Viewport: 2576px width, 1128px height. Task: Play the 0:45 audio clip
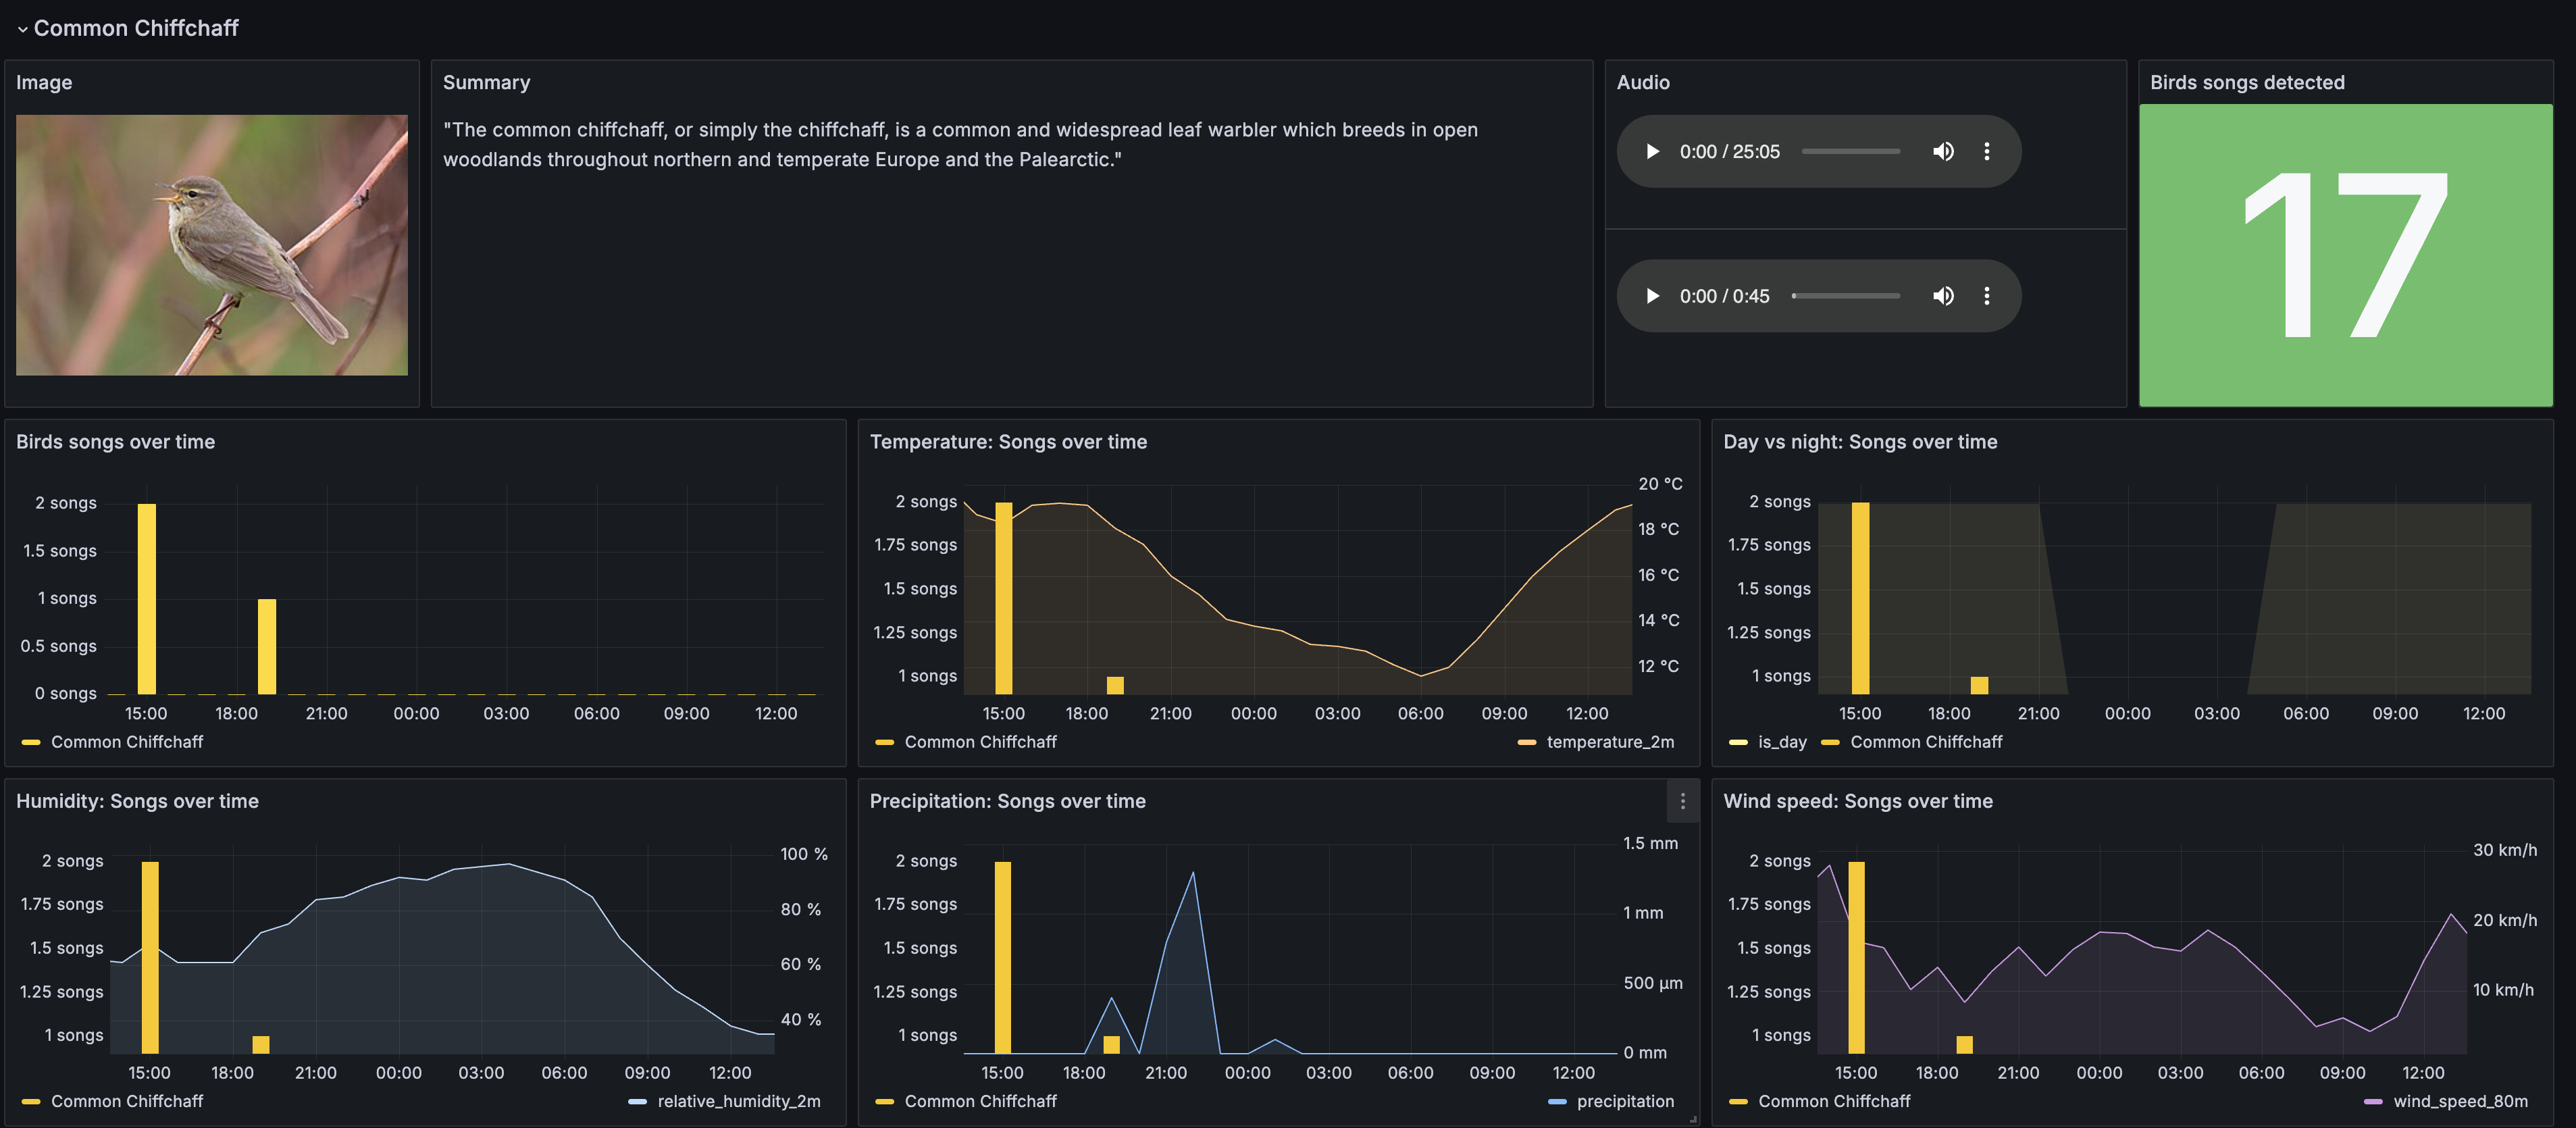pyautogui.click(x=1652, y=296)
